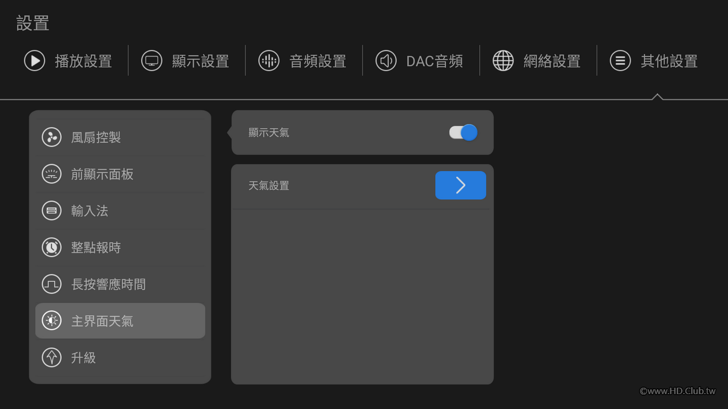The image size is (728, 409).
Task: Click the alarm clock icon for 整點報時
Action: (52, 248)
